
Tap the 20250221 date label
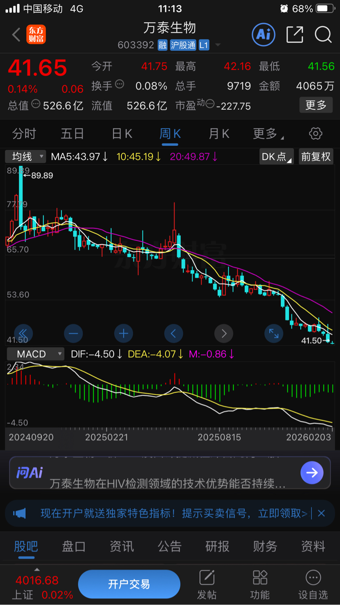(x=106, y=437)
